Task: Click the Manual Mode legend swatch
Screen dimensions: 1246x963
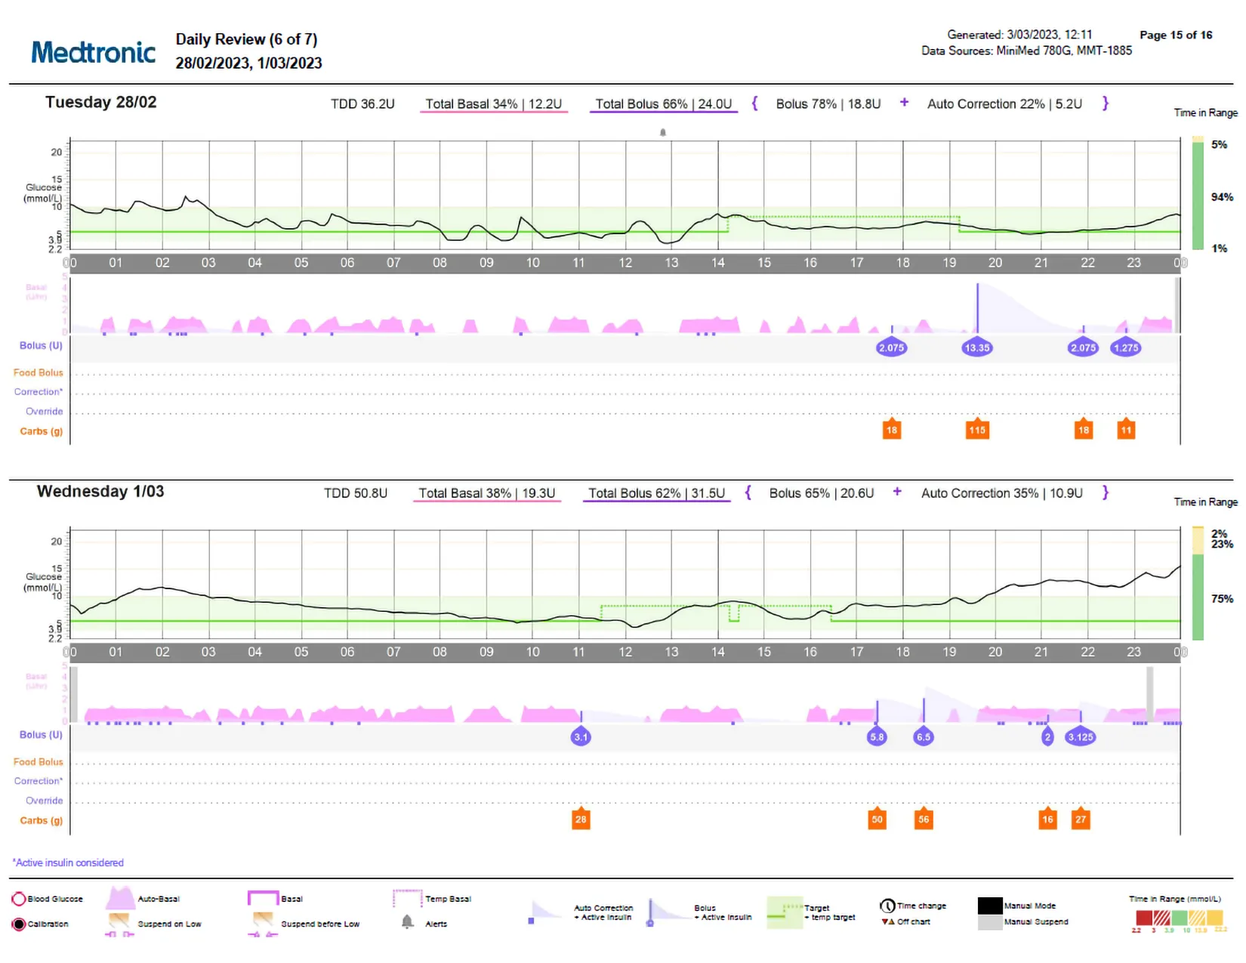Action: 990,905
